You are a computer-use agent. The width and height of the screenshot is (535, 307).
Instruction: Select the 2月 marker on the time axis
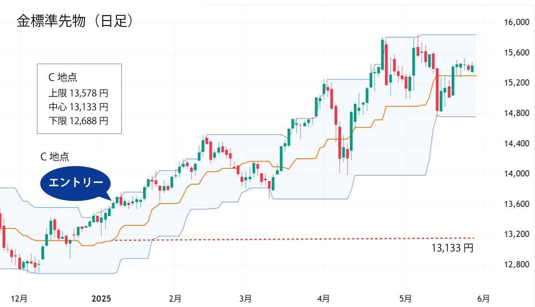pyautogui.click(x=175, y=299)
